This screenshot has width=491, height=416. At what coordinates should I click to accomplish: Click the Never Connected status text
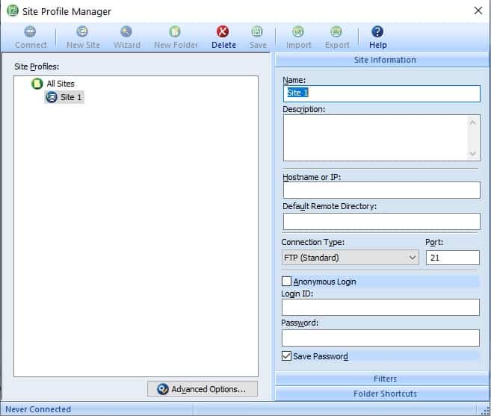pyautogui.click(x=38, y=409)
